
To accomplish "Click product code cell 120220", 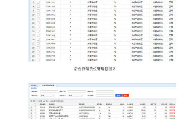I will click(42, 113).
